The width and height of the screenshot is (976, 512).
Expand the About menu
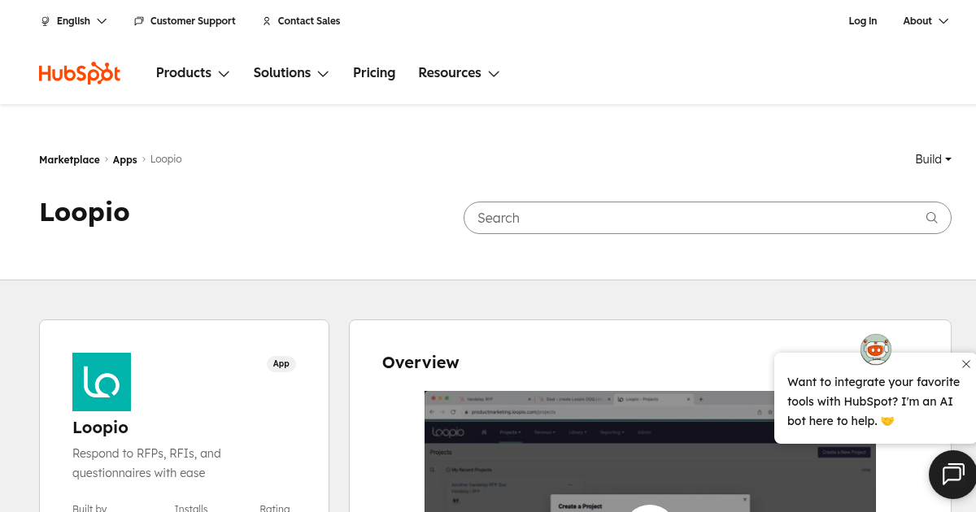click(926, 21)
